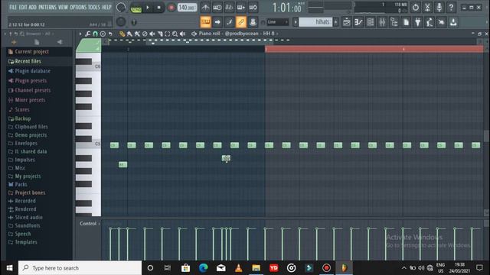The image size is (490, 275).
Task: Click the arrow left of hihats pattern
Action: point(296,22)
